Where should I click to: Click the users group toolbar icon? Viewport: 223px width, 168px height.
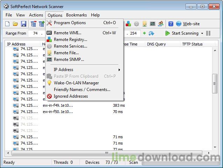point(161,24)
